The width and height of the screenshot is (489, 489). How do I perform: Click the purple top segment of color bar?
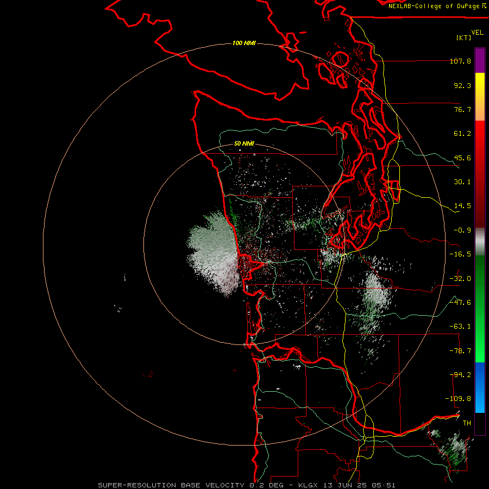[480, 60]
